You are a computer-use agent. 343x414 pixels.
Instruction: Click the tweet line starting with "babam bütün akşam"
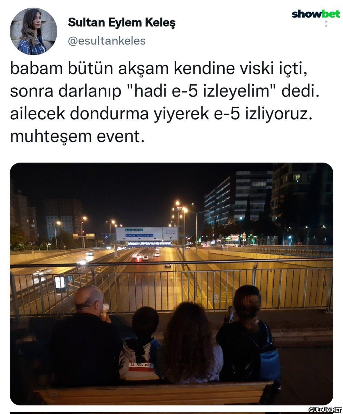[x=158, y=70]
